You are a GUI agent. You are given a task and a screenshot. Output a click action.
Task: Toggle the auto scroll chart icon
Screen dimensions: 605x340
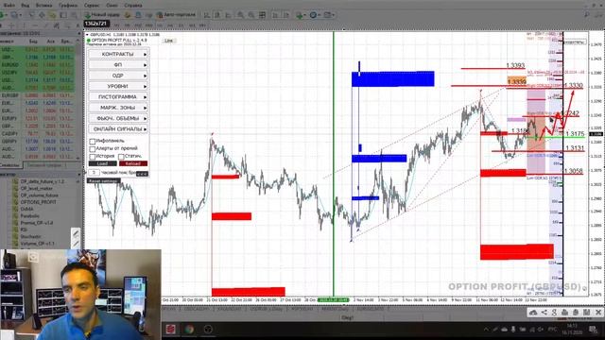click(x=275, y=15)
